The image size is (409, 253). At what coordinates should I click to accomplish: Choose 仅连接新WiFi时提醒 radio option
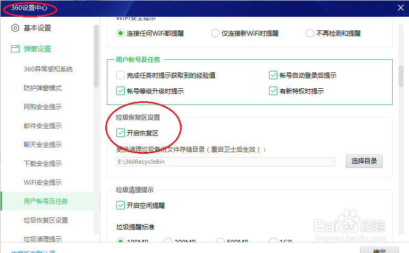[x=215, y=33]
